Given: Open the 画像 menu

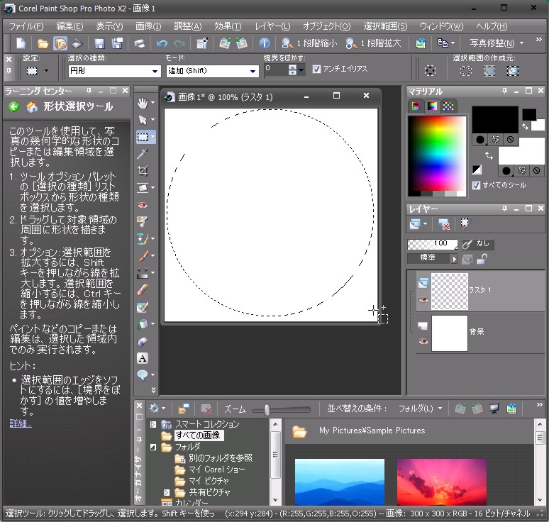Looking at the screenshot, I should pos(148,26).
